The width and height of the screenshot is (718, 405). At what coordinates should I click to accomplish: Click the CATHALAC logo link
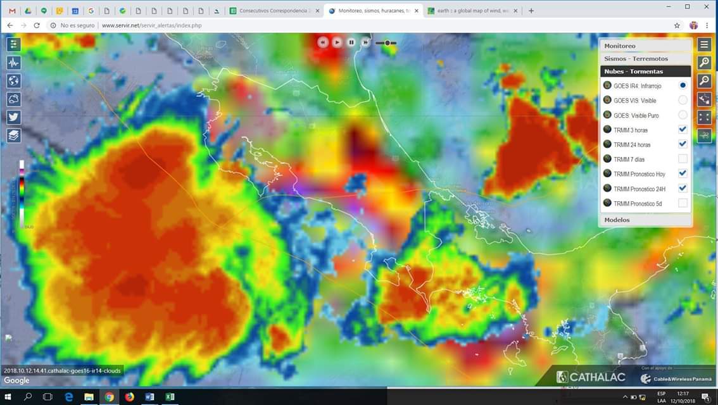click(x=591, y=377)
